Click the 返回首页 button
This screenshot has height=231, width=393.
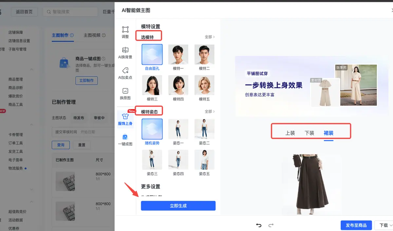tap(24, 12)
